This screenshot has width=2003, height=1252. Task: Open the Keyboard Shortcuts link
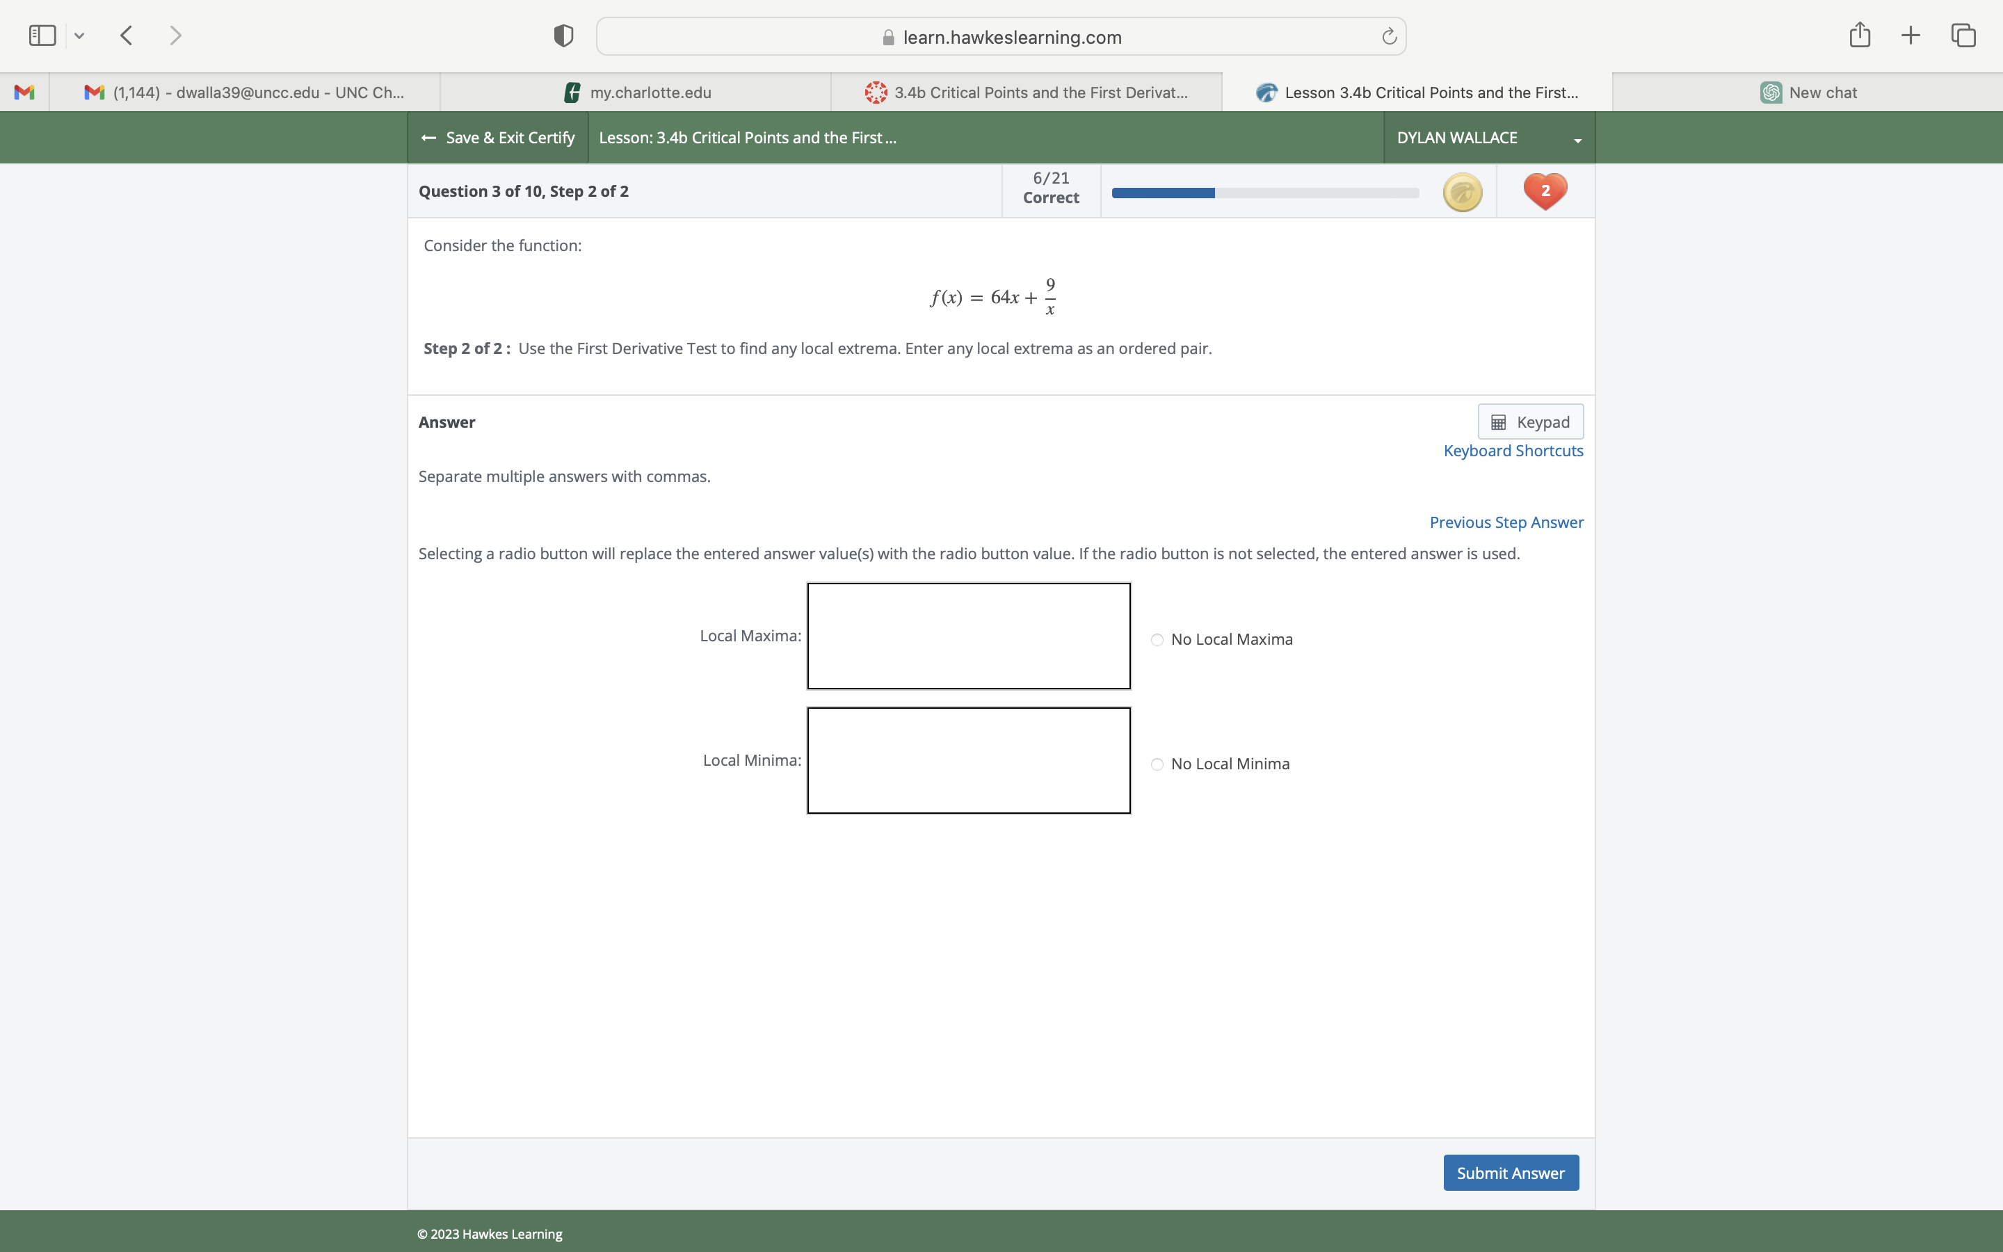[1512, 451]
